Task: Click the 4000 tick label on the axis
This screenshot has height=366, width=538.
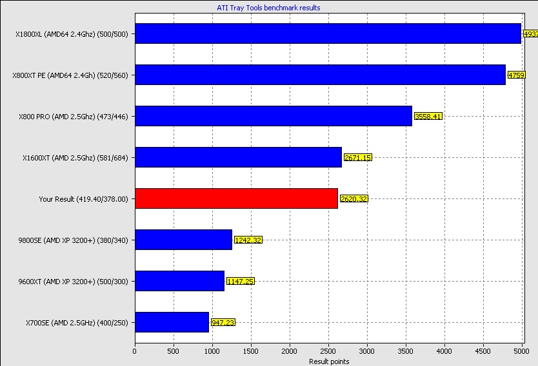Action: click(444, 351)
